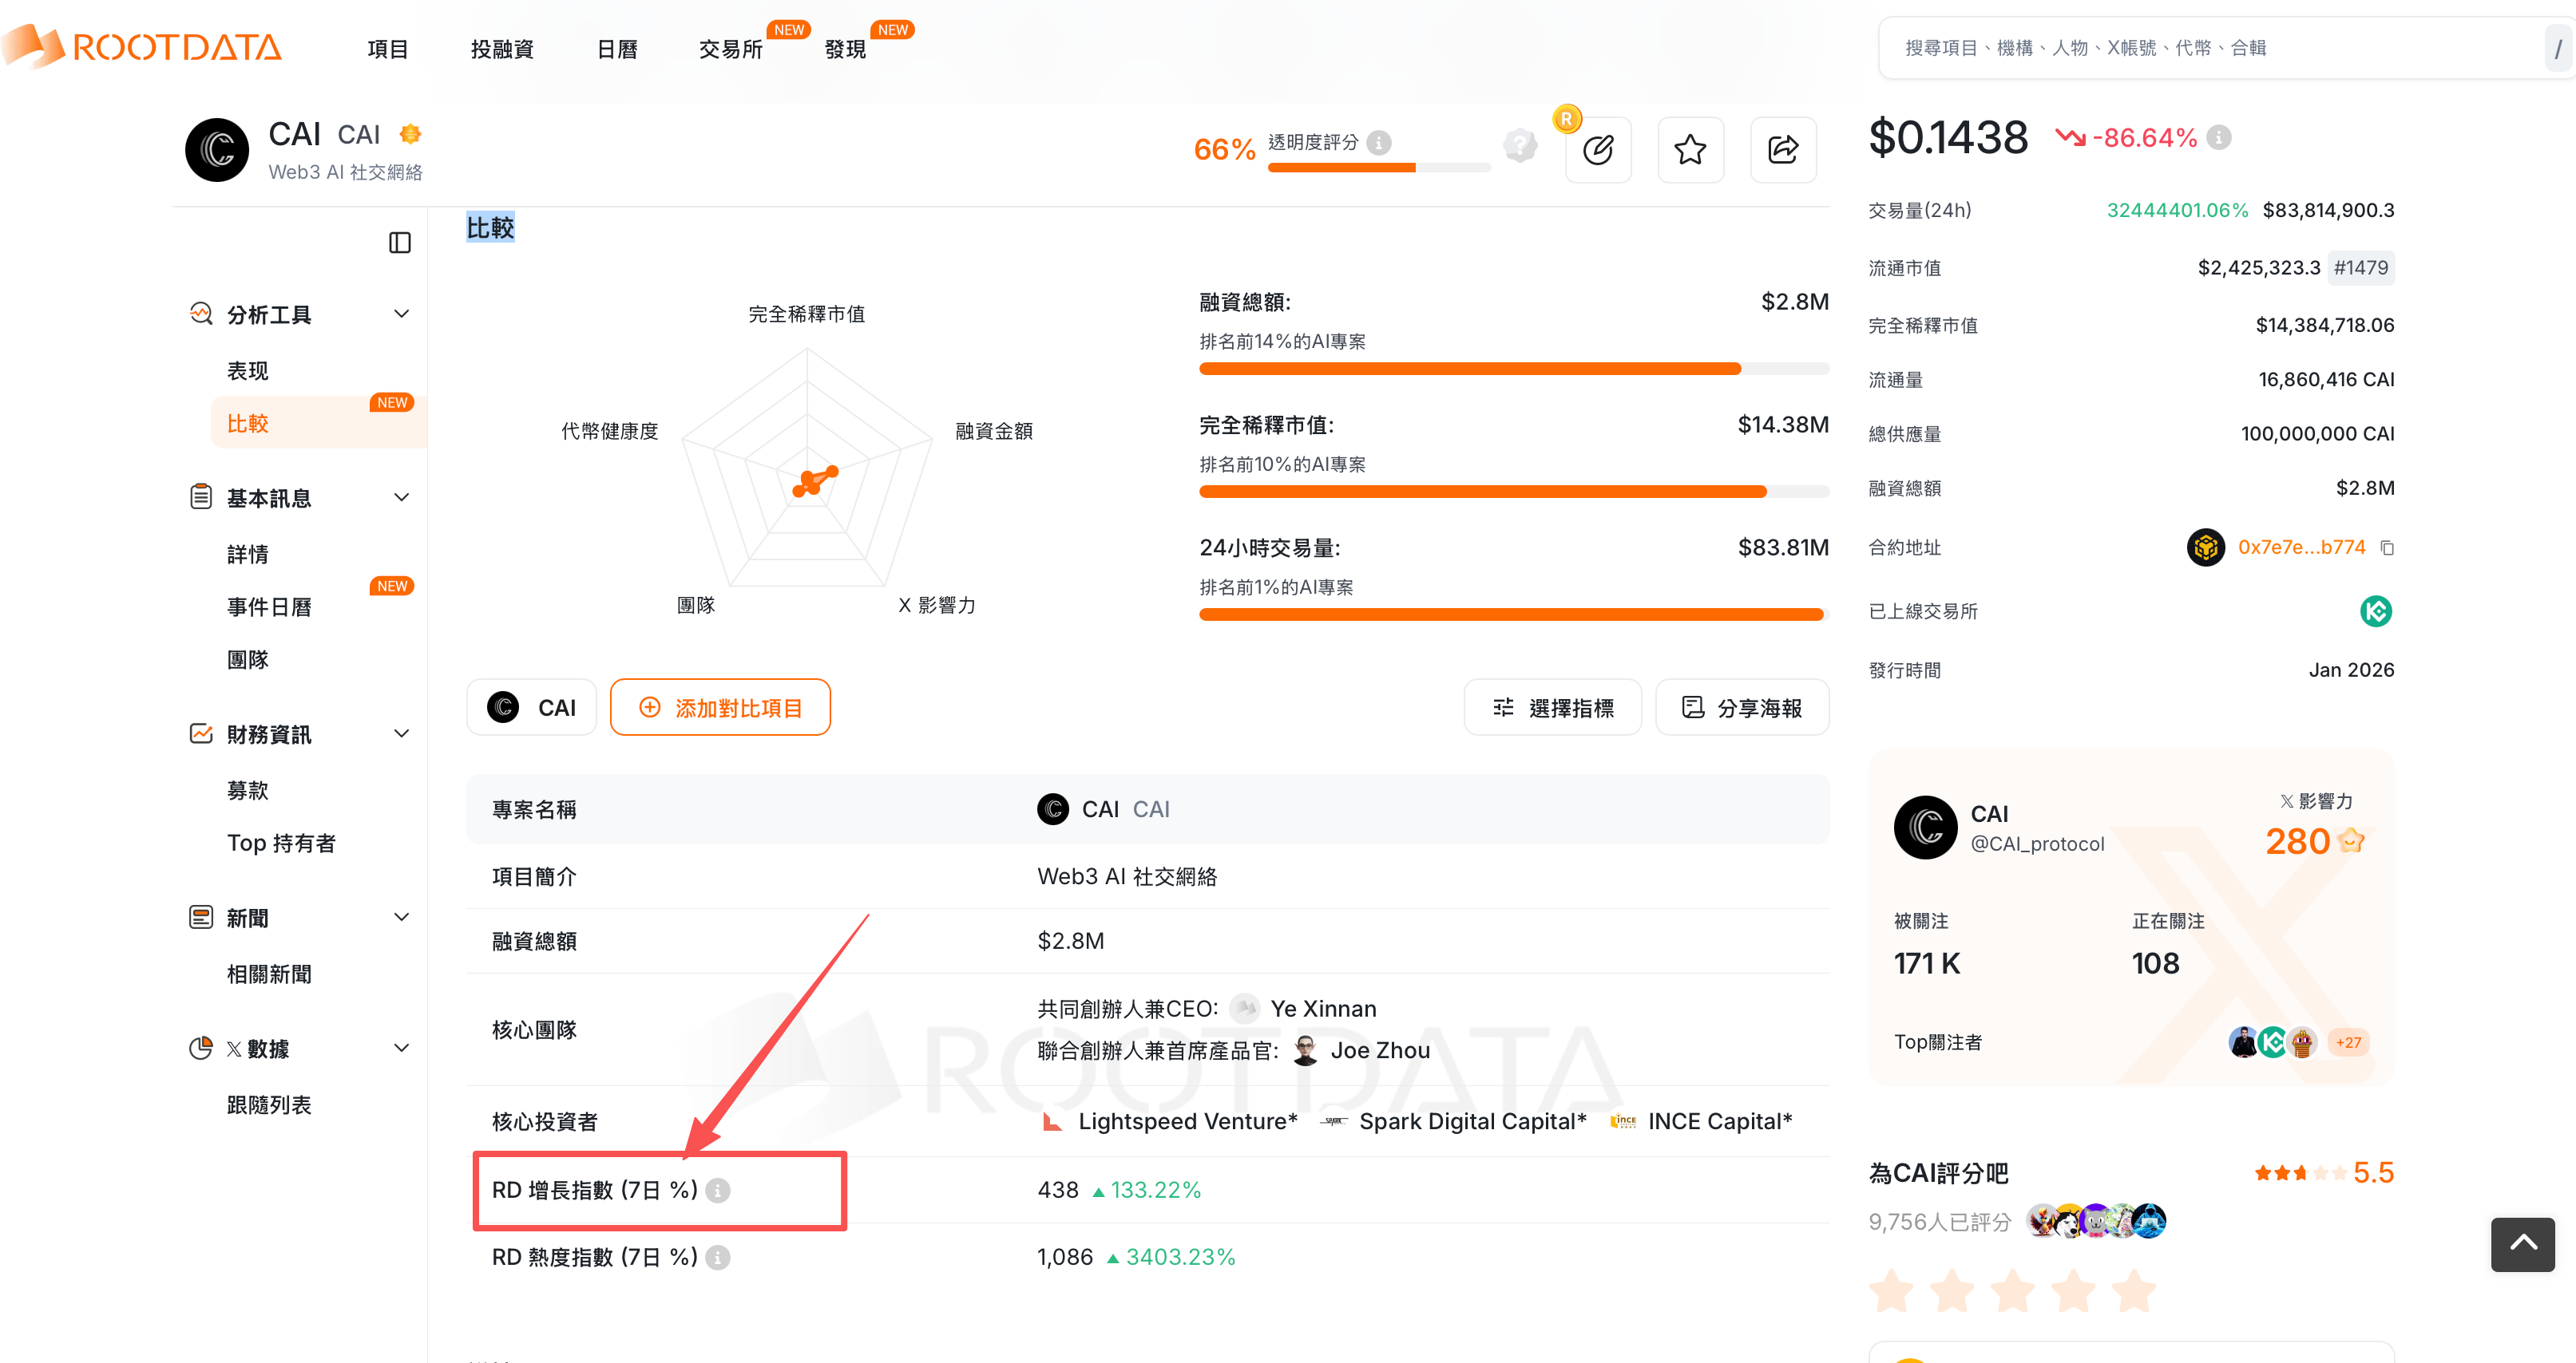Click info icon beside RD 增長指數
Screen dimensions: 2576x1363
tap(718, 1190)
